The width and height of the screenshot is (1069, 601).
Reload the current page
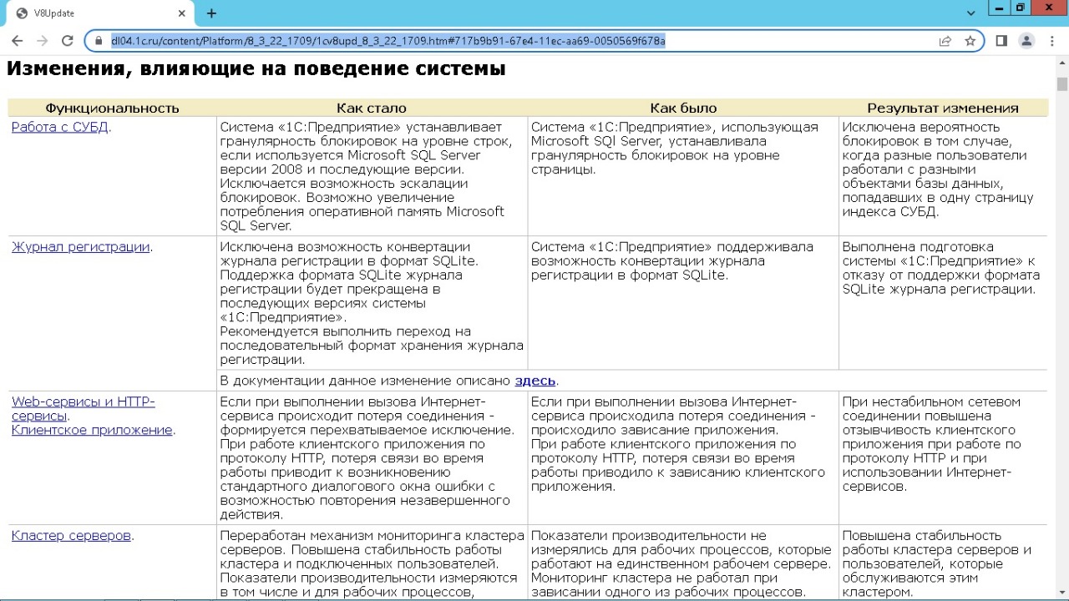point(67,41)
